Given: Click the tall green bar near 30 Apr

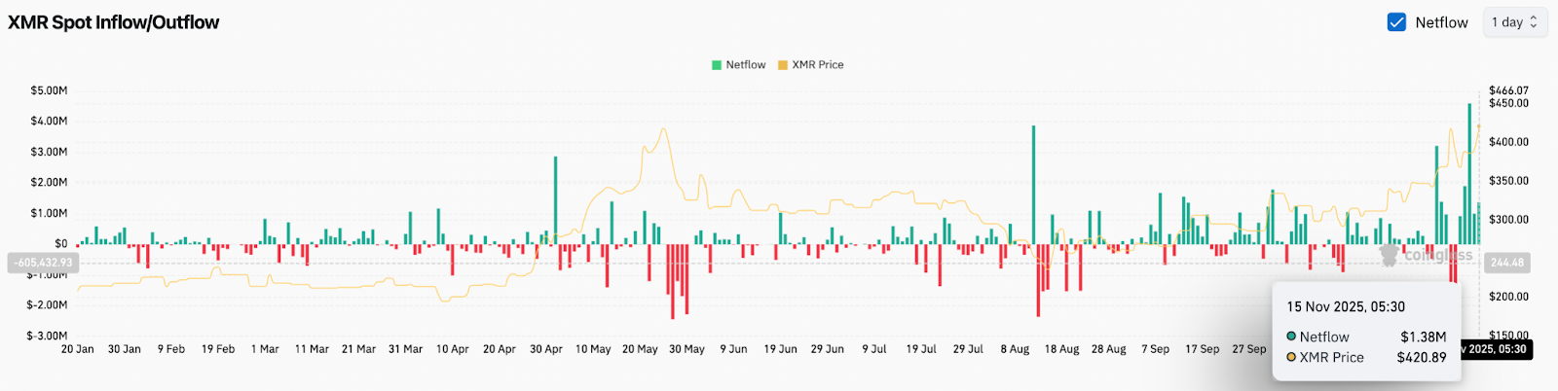Looking at the screenshot, I should point(555,199).
